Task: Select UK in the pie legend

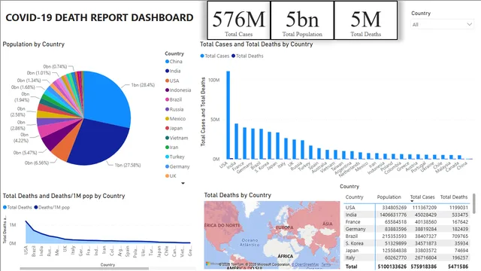Action: (171, 175)
